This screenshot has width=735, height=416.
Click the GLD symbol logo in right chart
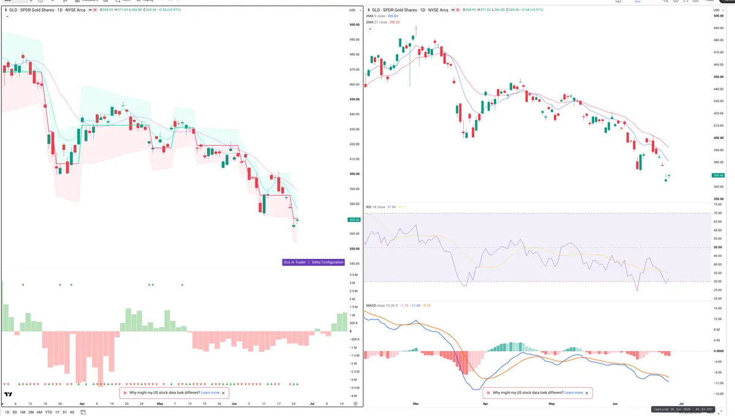367,10
